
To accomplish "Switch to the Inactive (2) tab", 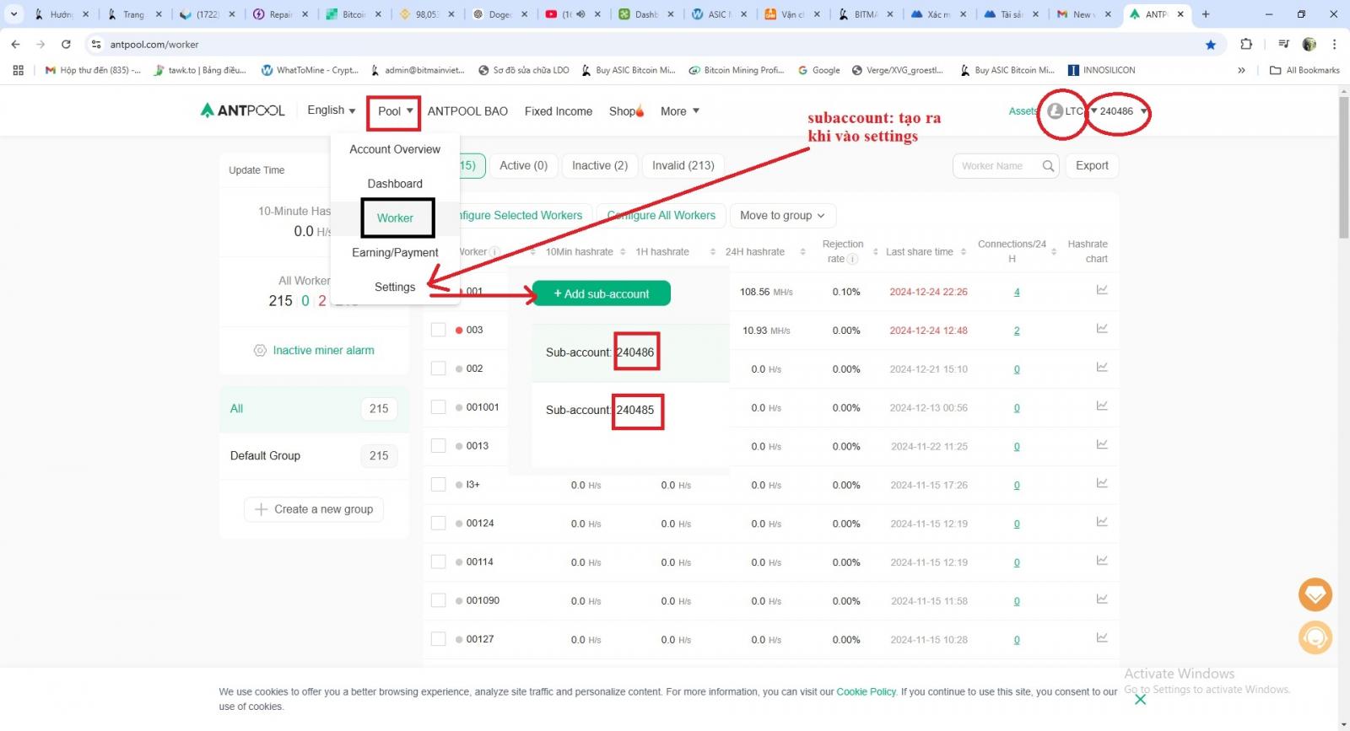I will click(600, 165).
